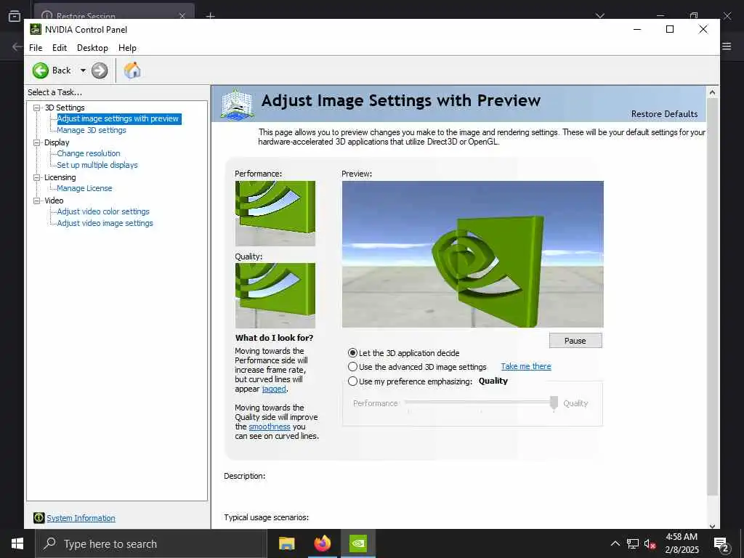744x558 pixels.
Task: Click the grey Forward arrow icon
Action: pyautogui.click(x=99, y=70)
